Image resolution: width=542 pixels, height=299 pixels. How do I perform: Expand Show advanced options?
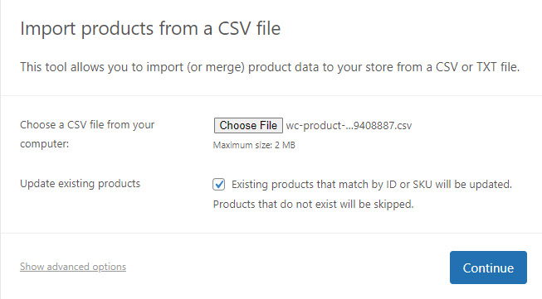coord(73,267)
